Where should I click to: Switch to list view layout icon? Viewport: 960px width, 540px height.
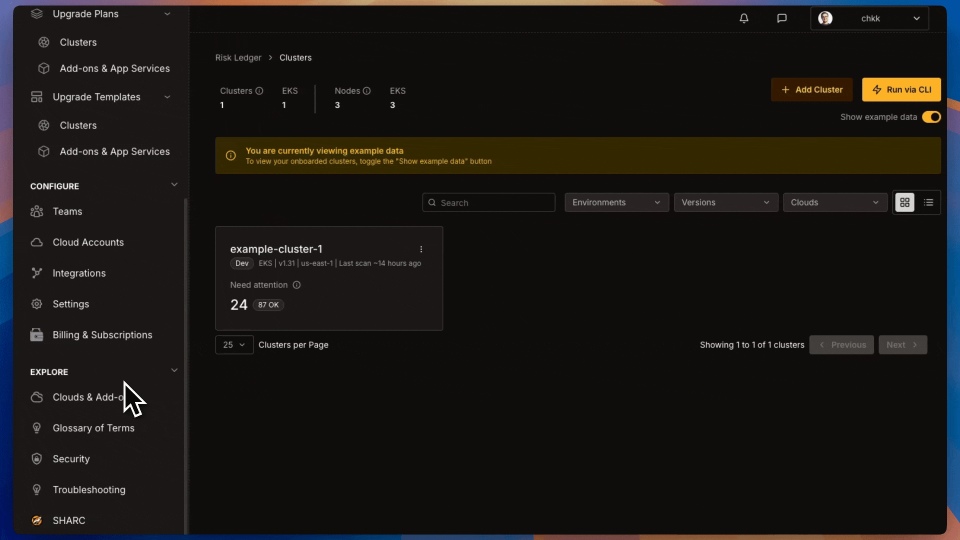928,202
